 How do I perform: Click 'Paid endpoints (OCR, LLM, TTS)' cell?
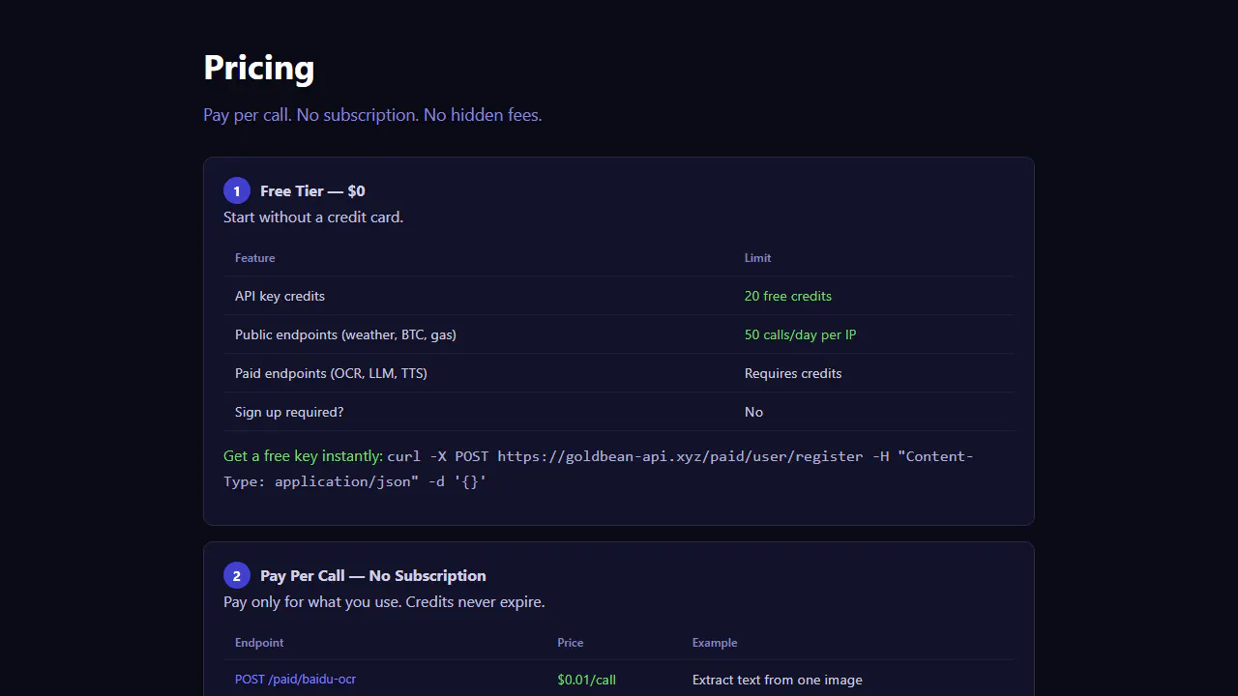pyautogui.click(x=331, y=373)
